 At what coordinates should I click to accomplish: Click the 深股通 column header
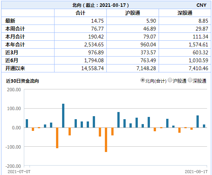point(185,13)
